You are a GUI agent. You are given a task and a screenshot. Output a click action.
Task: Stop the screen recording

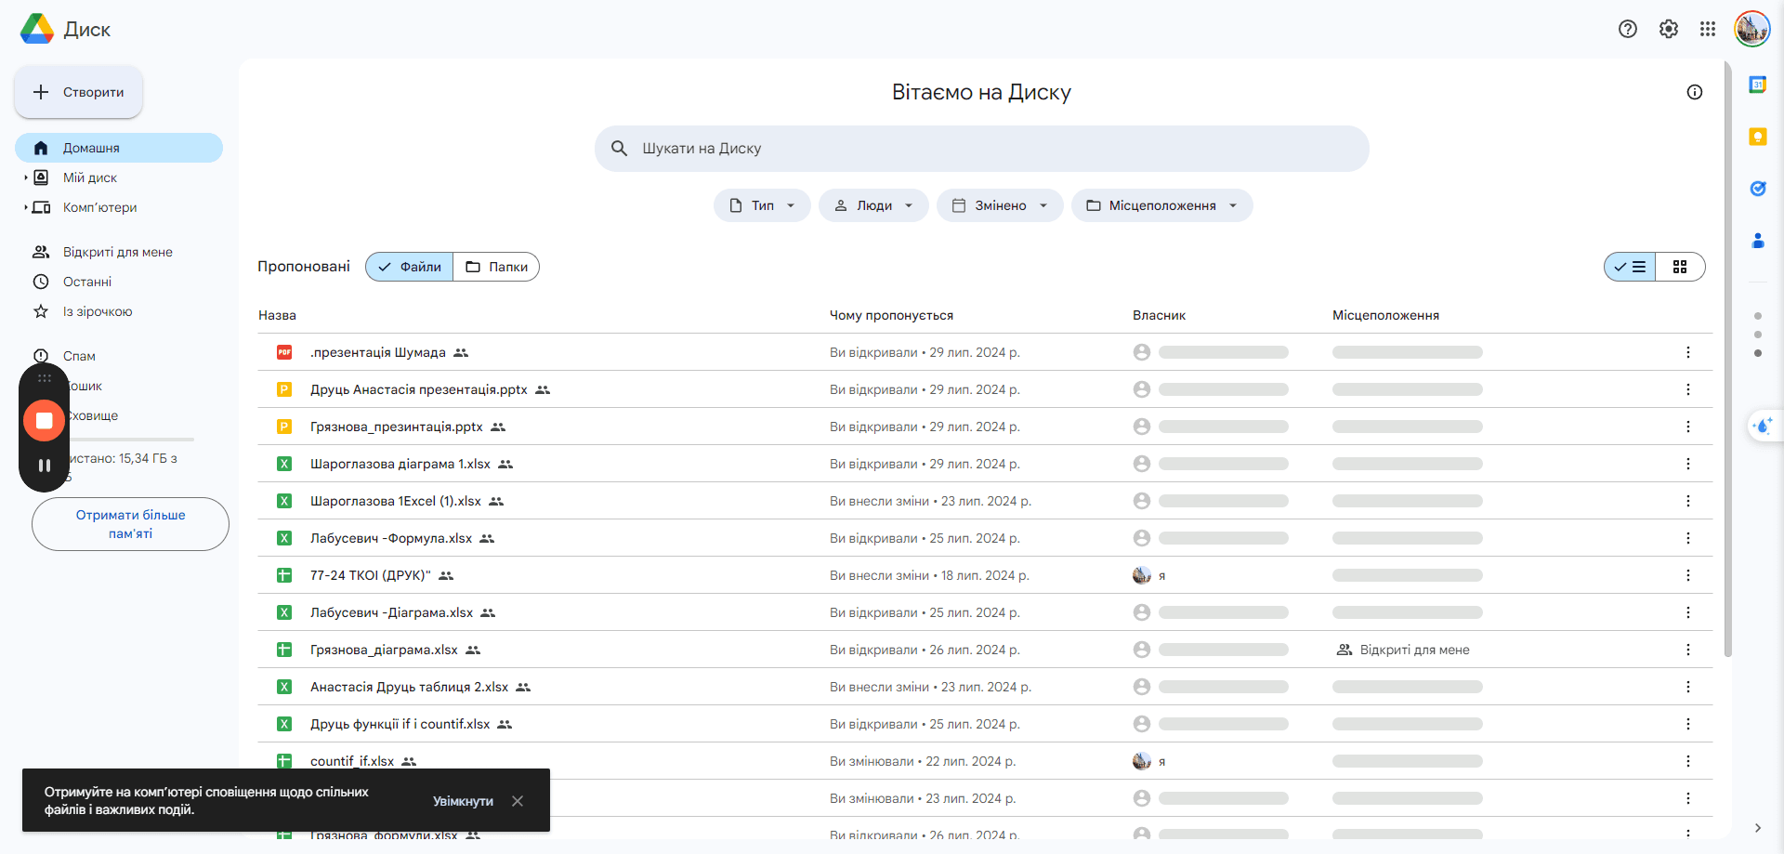(x=44, y=420)
